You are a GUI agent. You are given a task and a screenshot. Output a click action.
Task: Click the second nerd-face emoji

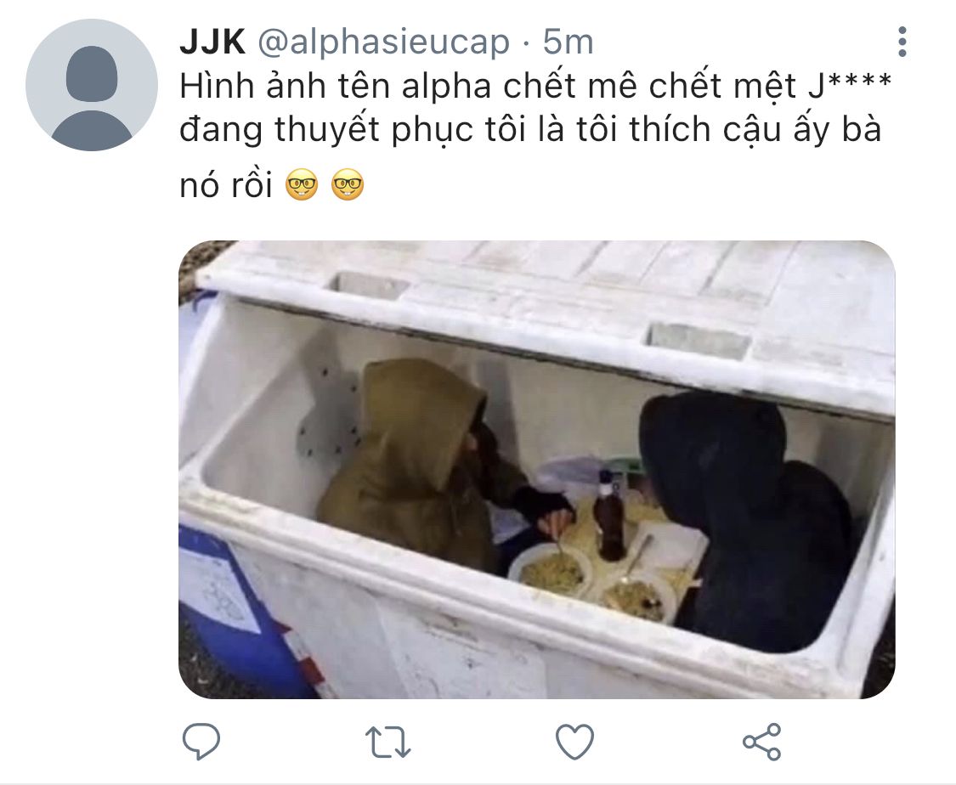(x=348, y=184)
